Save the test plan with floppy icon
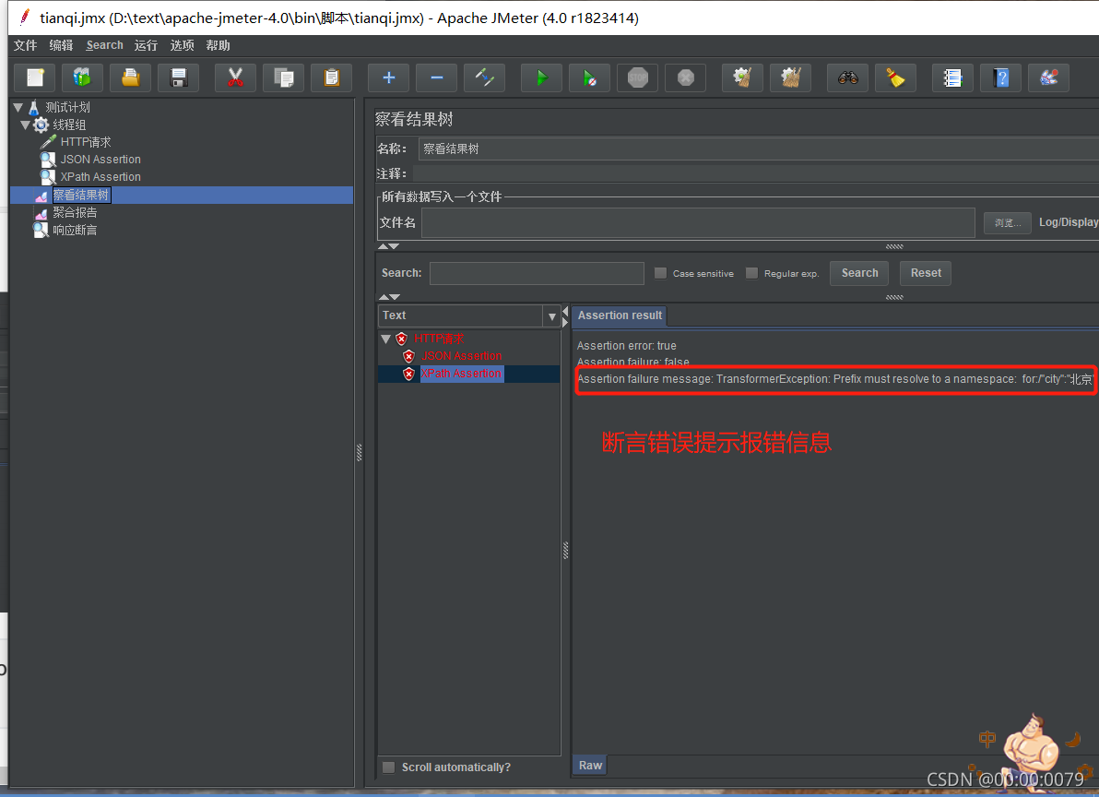The width and height of the screenshot is (1099, 797). point(179,77)
